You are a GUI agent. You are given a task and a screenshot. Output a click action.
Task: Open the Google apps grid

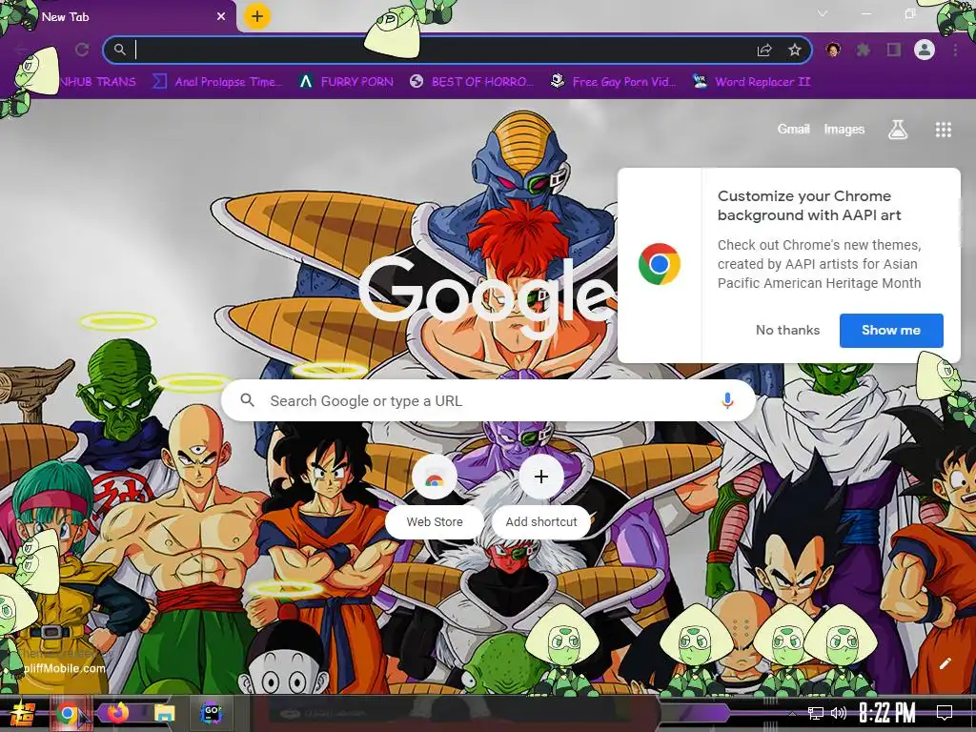click(x=943, y=130)
